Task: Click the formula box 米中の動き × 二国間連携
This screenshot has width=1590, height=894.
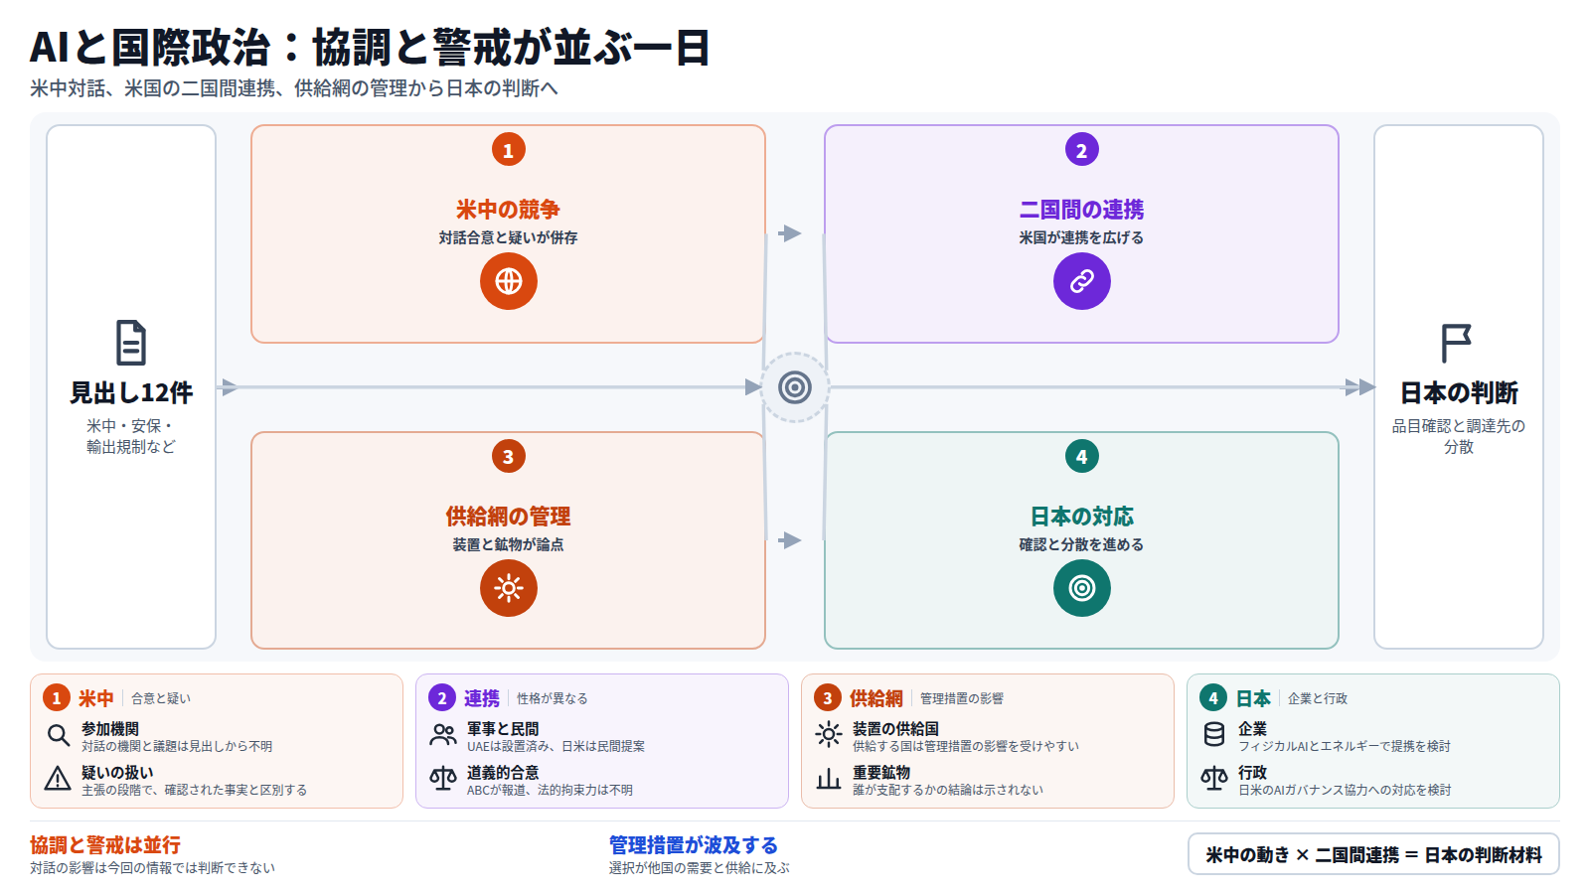Action: pos(1373,854)
